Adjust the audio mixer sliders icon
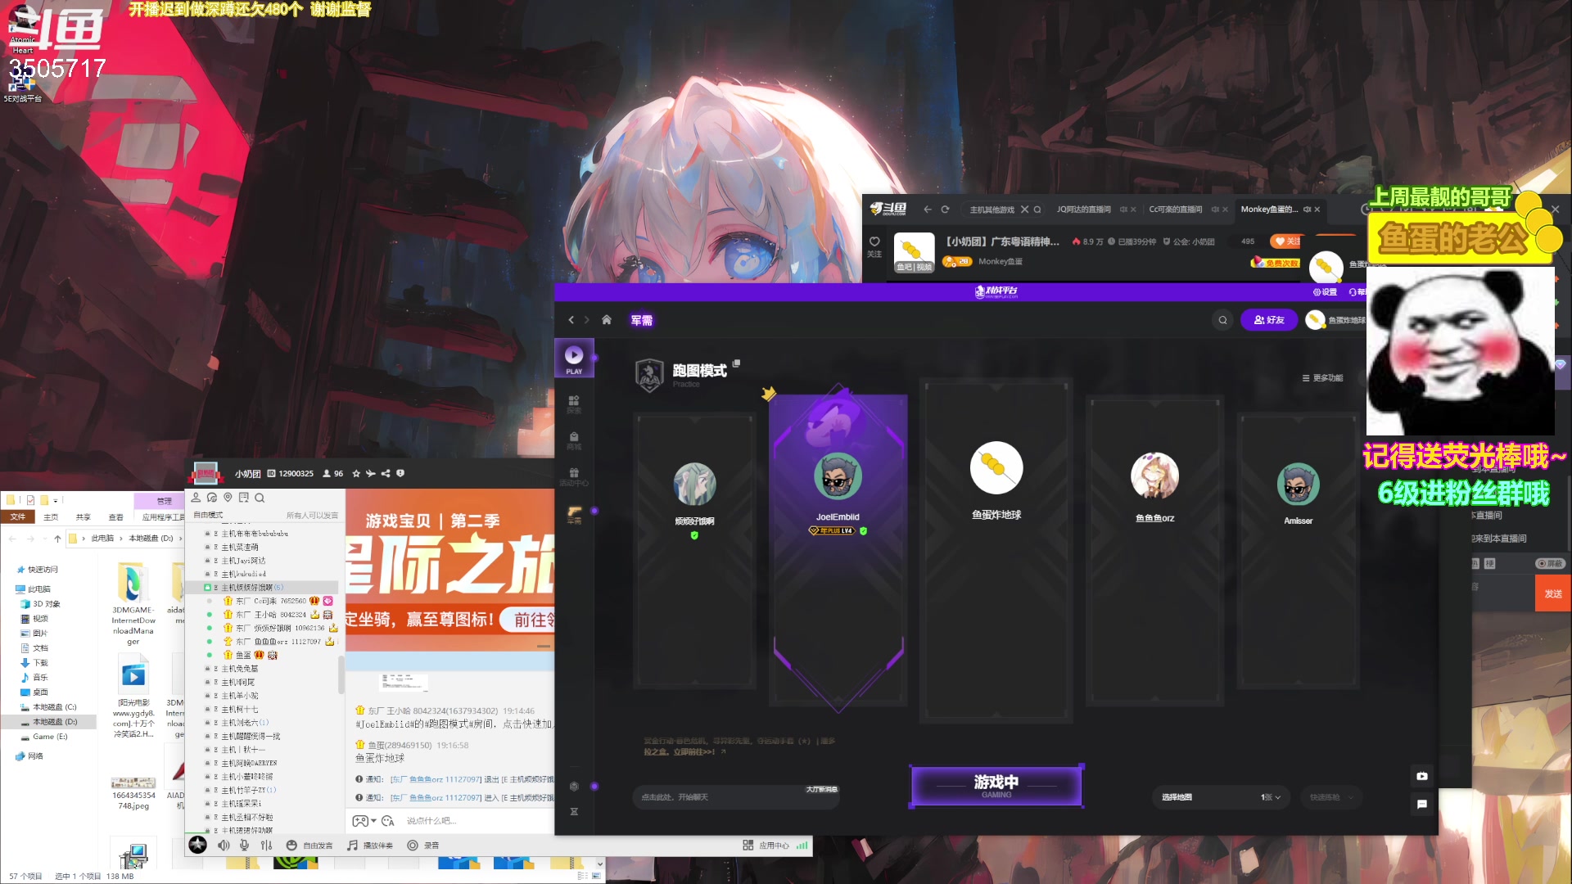The width and height of the screenshot is (1572, 884). [266, 845]
